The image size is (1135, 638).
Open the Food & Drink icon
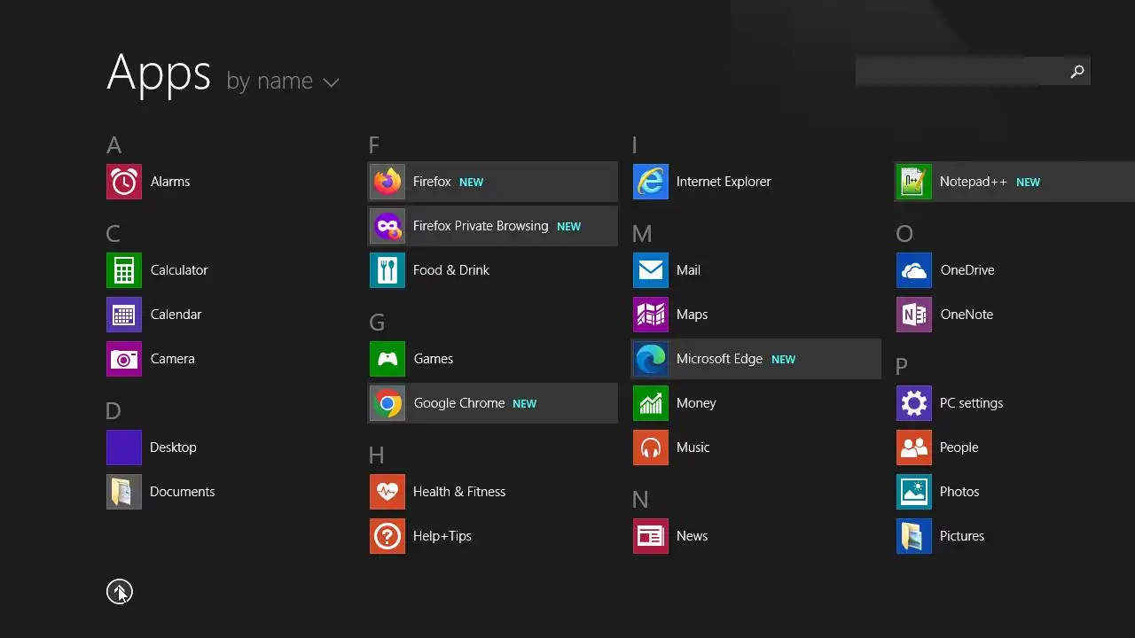[387, 270]
